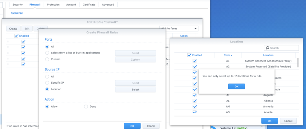Click the Location list scrollbar thumb
The image size is (306, 129).
(298, 62)
